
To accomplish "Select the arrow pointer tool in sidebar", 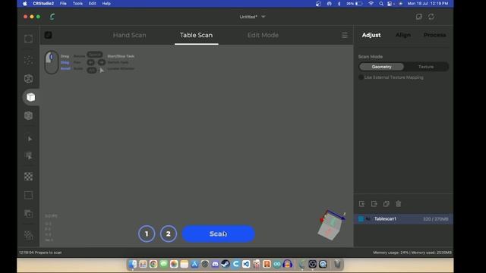I will click(x=30, y=139).
